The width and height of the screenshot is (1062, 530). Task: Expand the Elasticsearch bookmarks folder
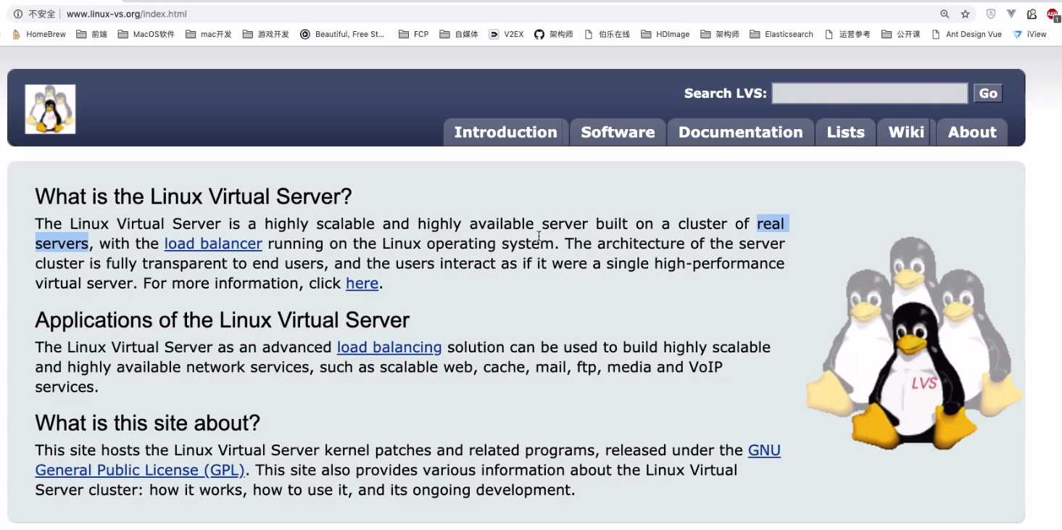point(781,34)
